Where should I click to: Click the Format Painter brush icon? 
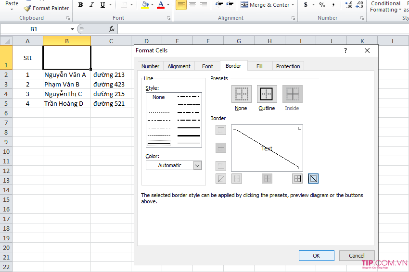[x=27, y=8]
